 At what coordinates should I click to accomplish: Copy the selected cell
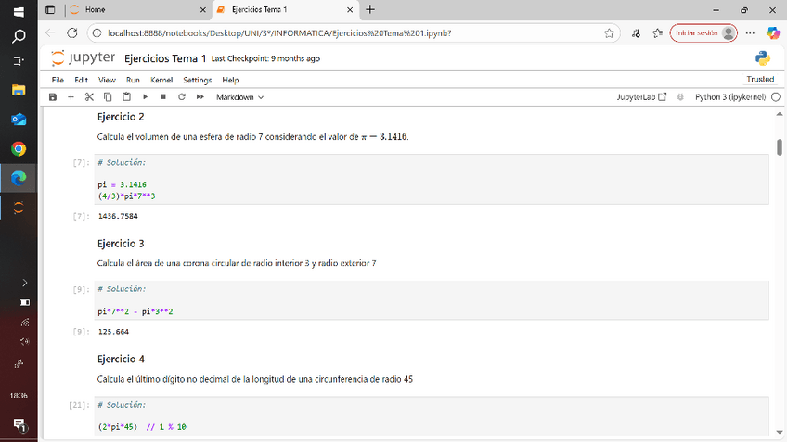pyautogui.click(x=108, y=97)
